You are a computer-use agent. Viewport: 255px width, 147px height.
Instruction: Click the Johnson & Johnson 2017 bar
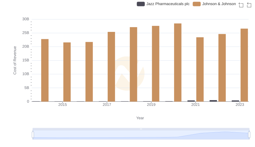click(111, 67)
